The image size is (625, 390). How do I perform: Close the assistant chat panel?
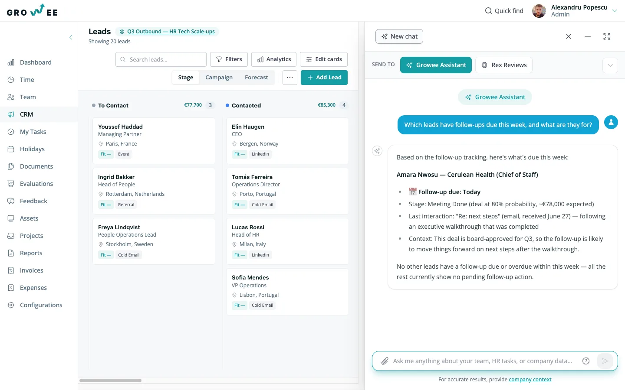[569, 36]
